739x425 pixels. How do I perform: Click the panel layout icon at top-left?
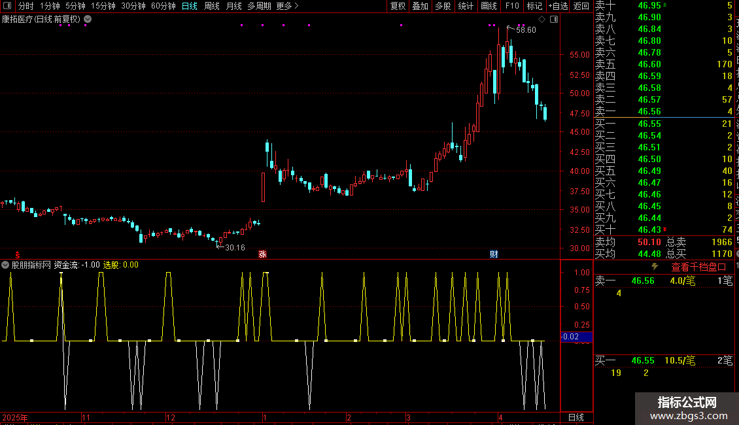click(x=7, y=6)
